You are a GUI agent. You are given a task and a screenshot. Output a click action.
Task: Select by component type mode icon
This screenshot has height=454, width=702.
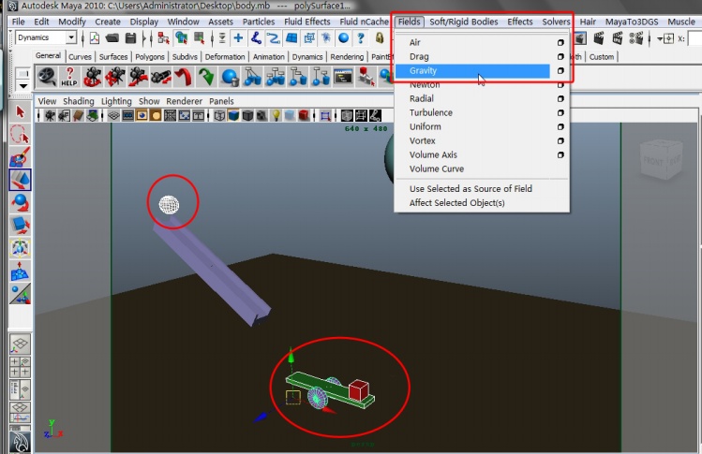200,38
